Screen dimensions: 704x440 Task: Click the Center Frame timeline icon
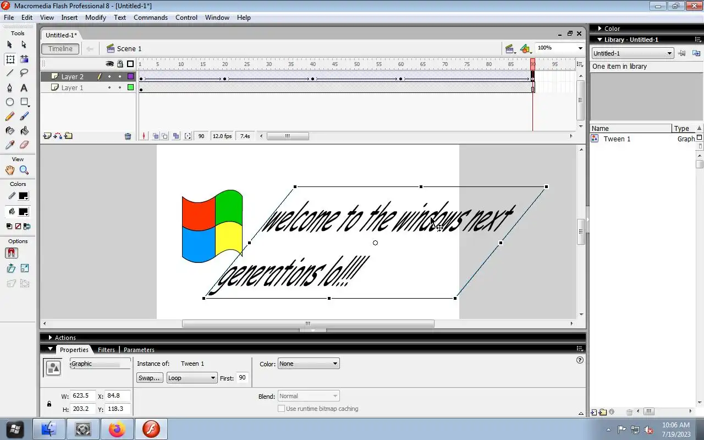click(x=144, y=136)
